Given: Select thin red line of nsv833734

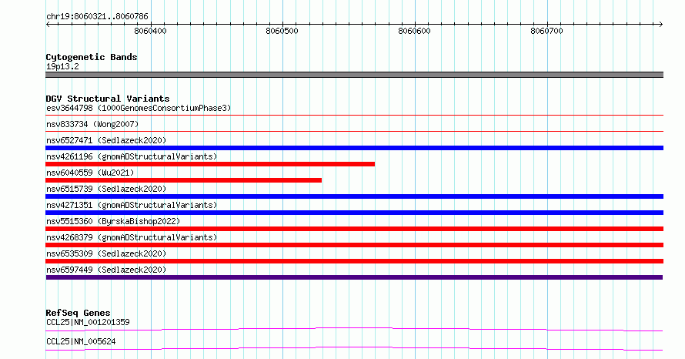Looking at the screenshot, I should [x=354, y=131].
